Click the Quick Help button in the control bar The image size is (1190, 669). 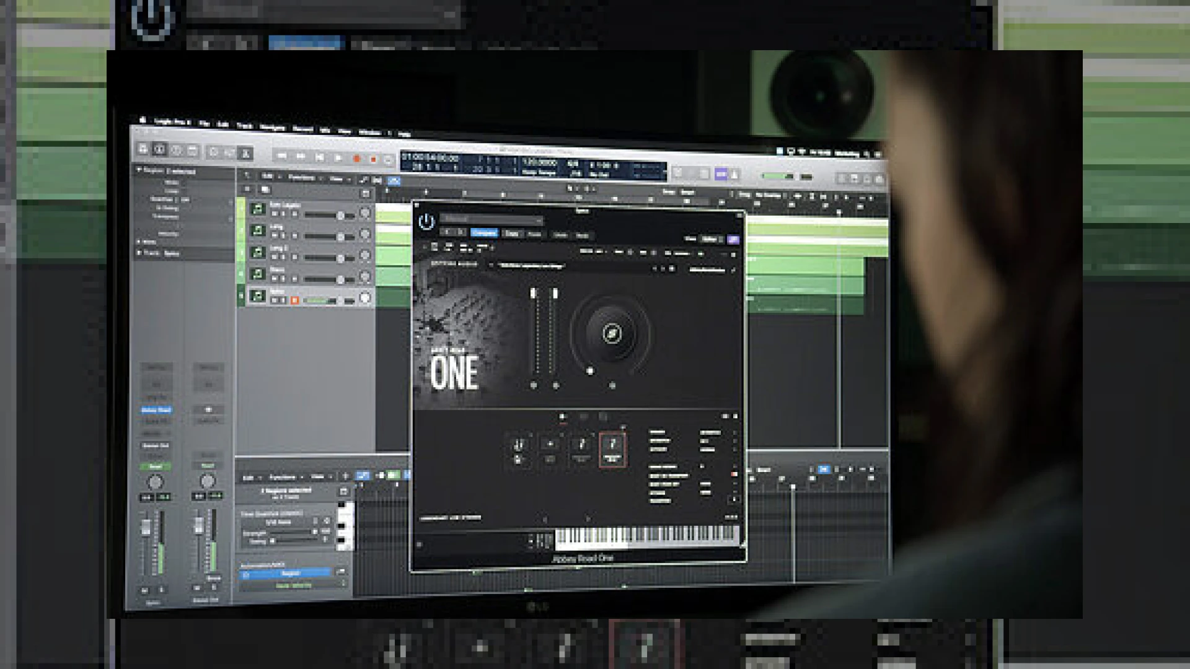177,150
